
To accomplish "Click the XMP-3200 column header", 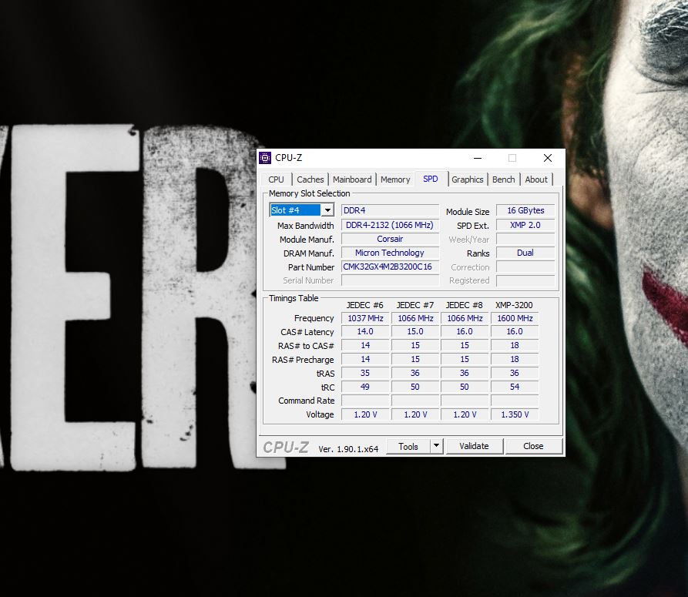I will pyautogui.click(x=514, y=305).
